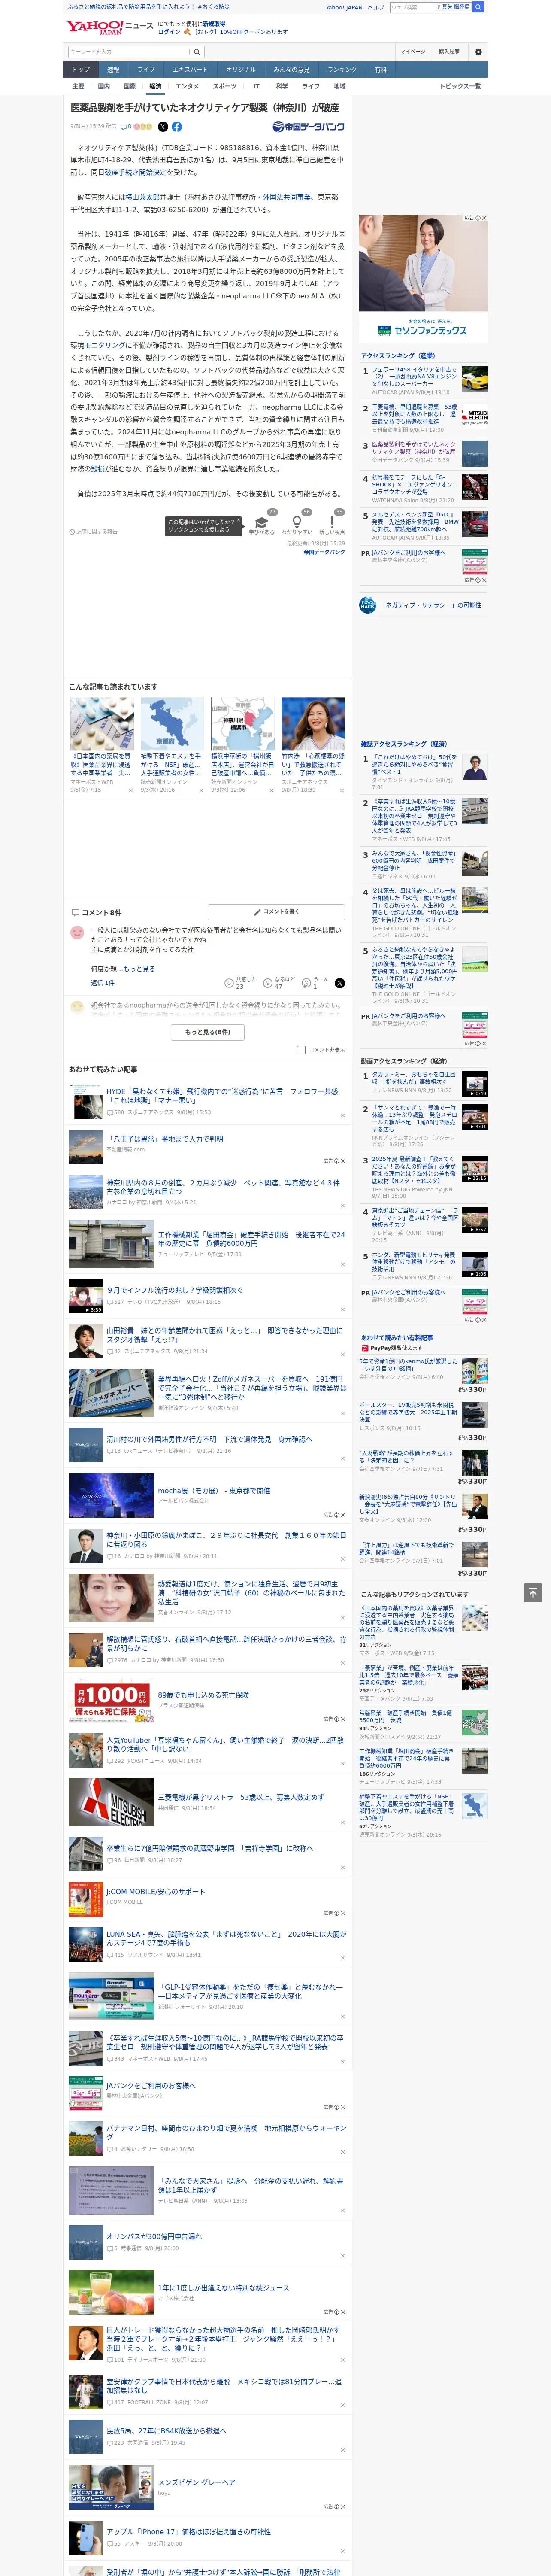The width and height of the screenshot is (551, 2576).
Task: Share article on X icon under headline
Action: 163,127
